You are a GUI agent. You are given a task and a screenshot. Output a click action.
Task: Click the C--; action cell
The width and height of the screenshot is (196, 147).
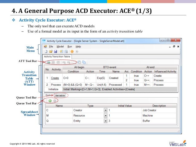click(90, 78)
